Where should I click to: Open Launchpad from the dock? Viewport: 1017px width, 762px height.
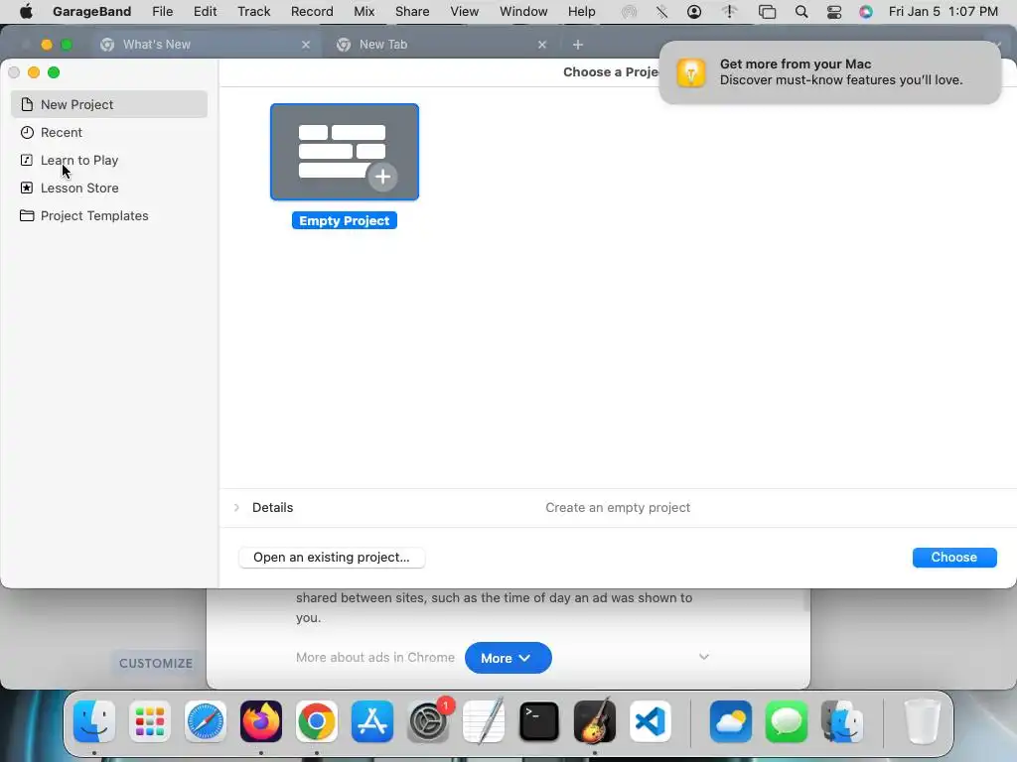150,721
